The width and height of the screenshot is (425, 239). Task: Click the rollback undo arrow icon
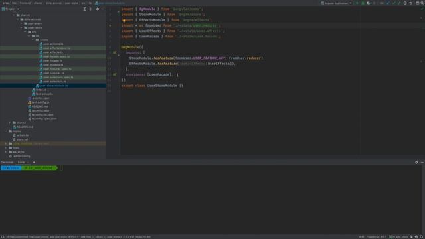pos(411,3)
